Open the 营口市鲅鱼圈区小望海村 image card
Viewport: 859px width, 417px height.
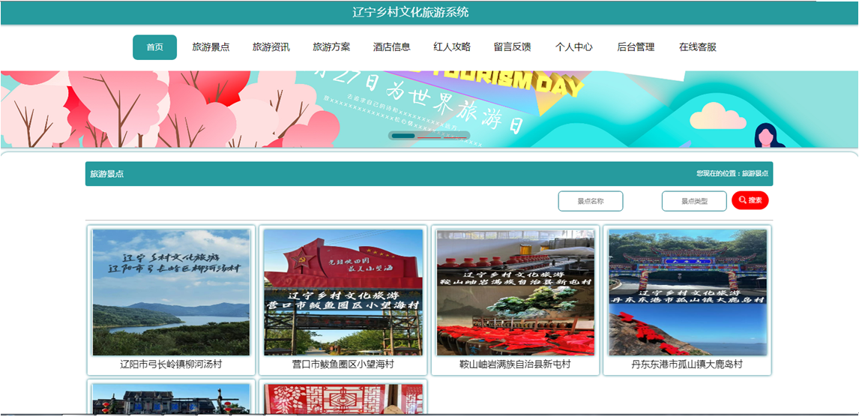coord(343,292)
